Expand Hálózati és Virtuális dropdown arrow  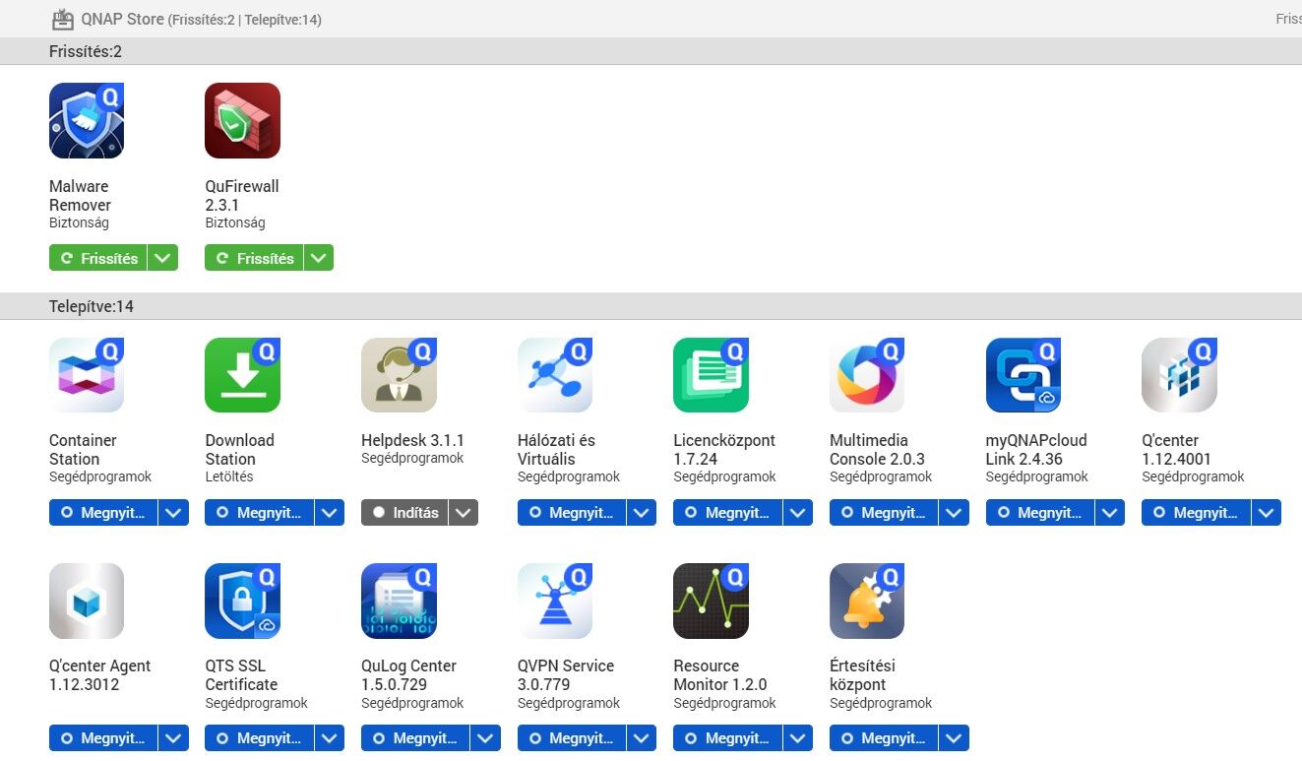coord(642,513)
